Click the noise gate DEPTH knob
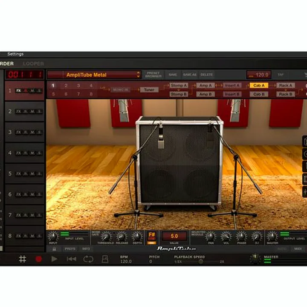 pyautogui.click(x=137, y=237)
